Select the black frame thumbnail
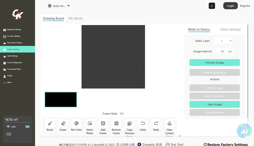This screenshot has height=146, width=254. tap(61, 99)
